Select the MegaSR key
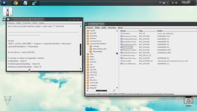This screenshot has height=111, width=197. coord(93,88)
